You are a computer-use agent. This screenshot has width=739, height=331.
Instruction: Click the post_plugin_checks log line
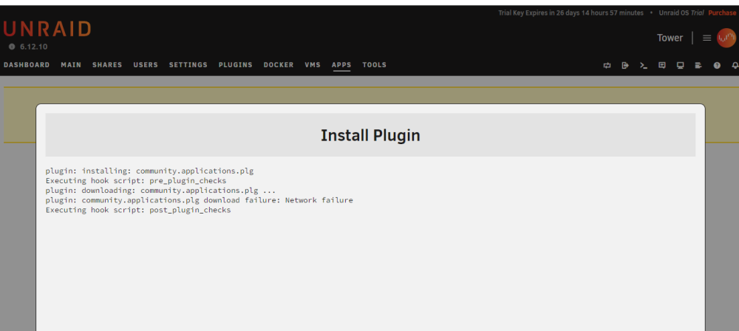[138, 210]
